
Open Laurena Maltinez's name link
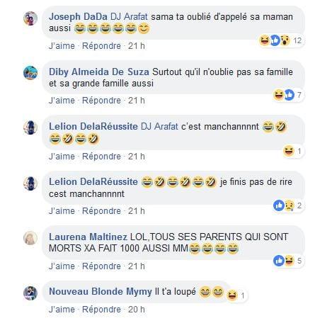pyautogui.click(x=88, y=237)
